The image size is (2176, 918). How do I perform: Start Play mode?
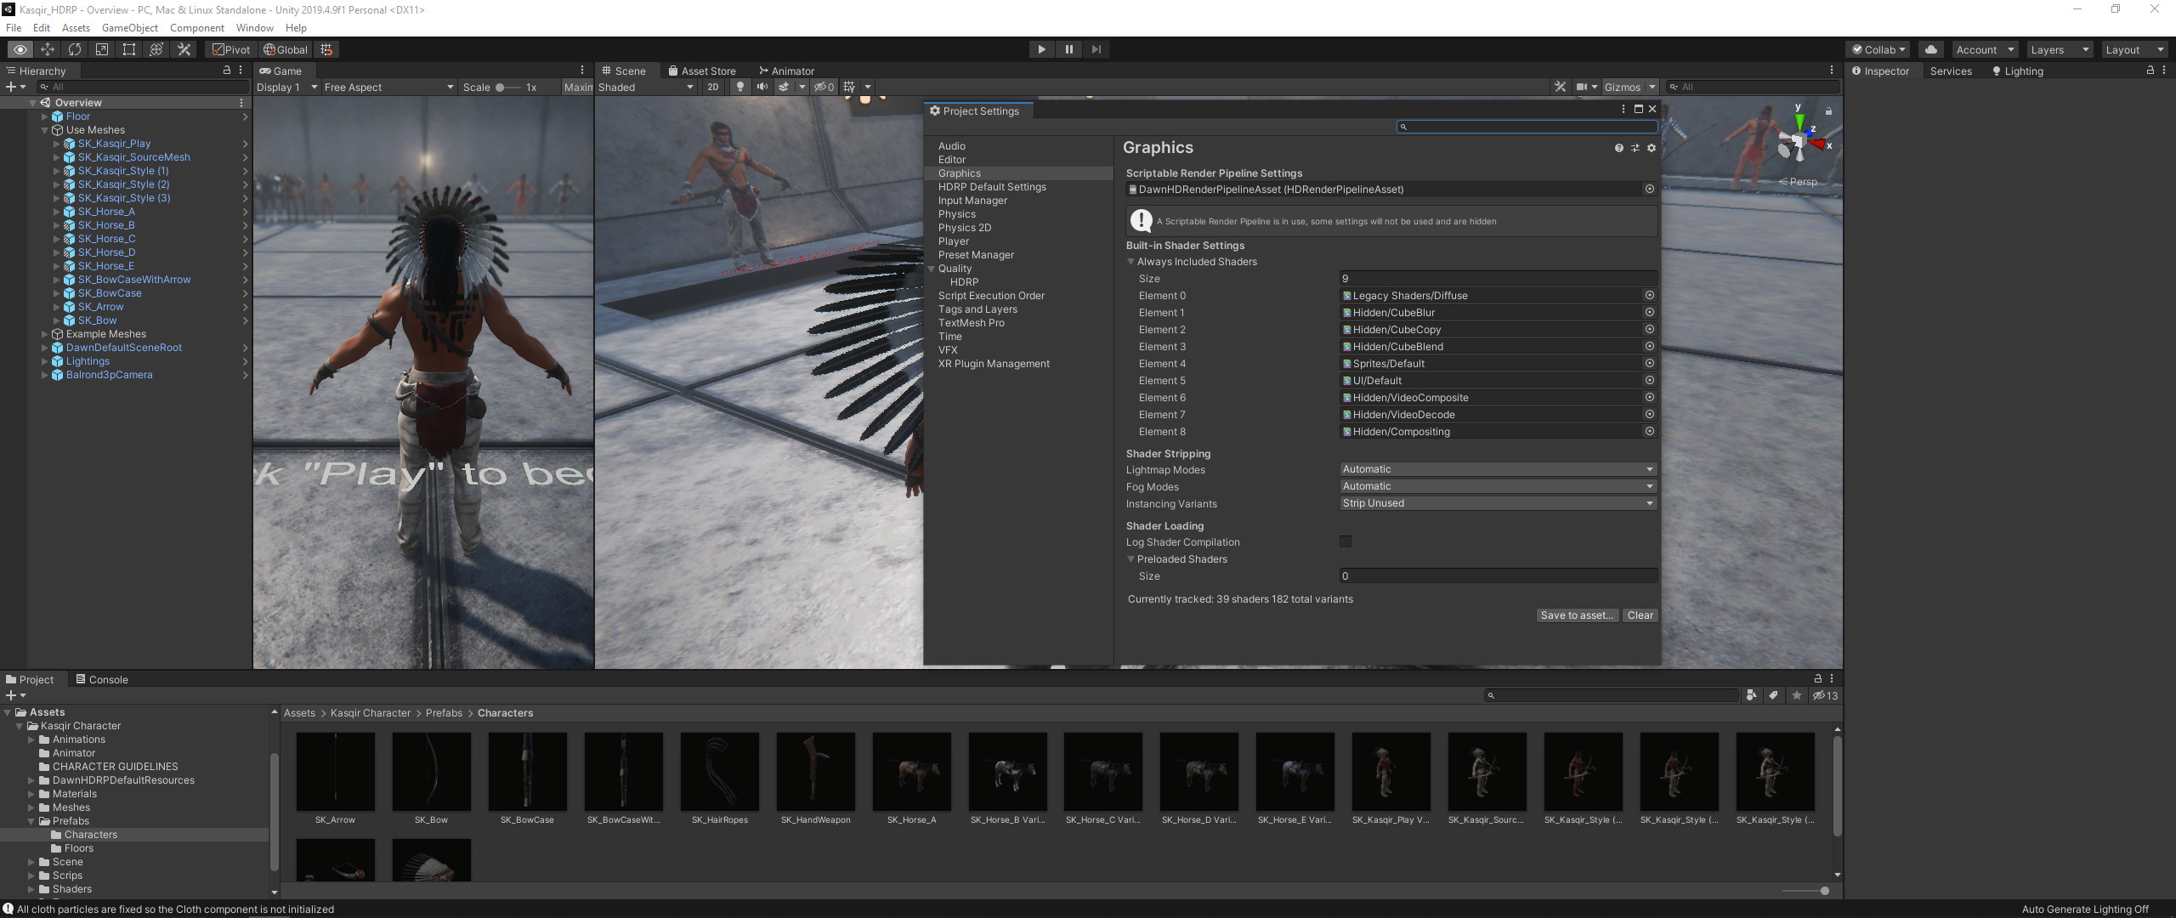click(1041, 49)
